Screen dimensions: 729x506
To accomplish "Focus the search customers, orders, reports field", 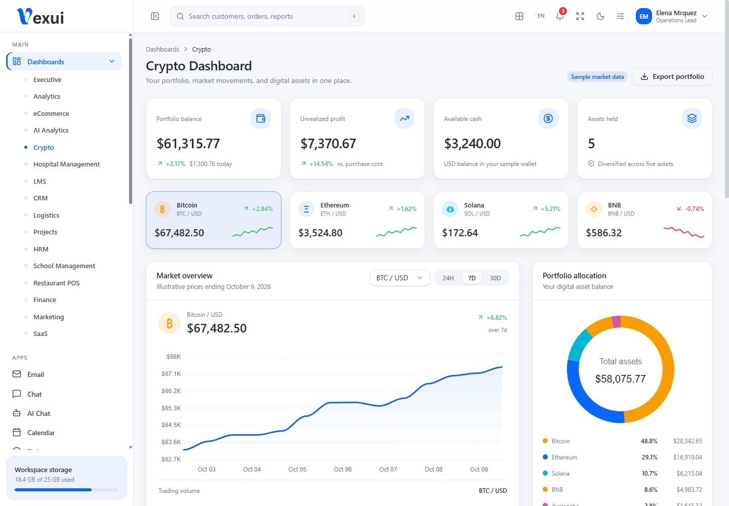I will tap(267, 16).
